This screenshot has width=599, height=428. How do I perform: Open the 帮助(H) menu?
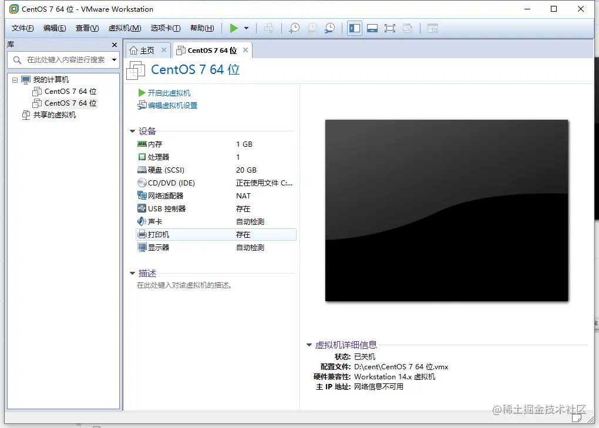[x=202, y=28]
